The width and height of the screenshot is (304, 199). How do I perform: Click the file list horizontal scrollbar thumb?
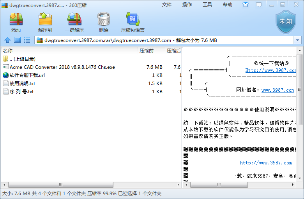(x=61, y=185)
